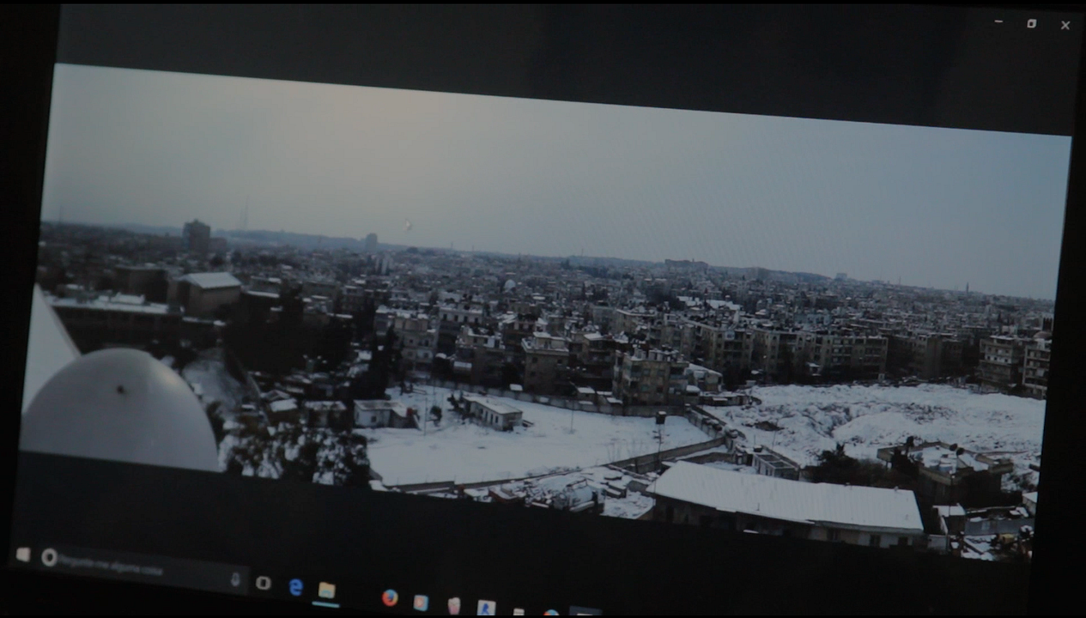Click the Cortana circle icon
The image size is (1086, 618).
coord(49,557)
